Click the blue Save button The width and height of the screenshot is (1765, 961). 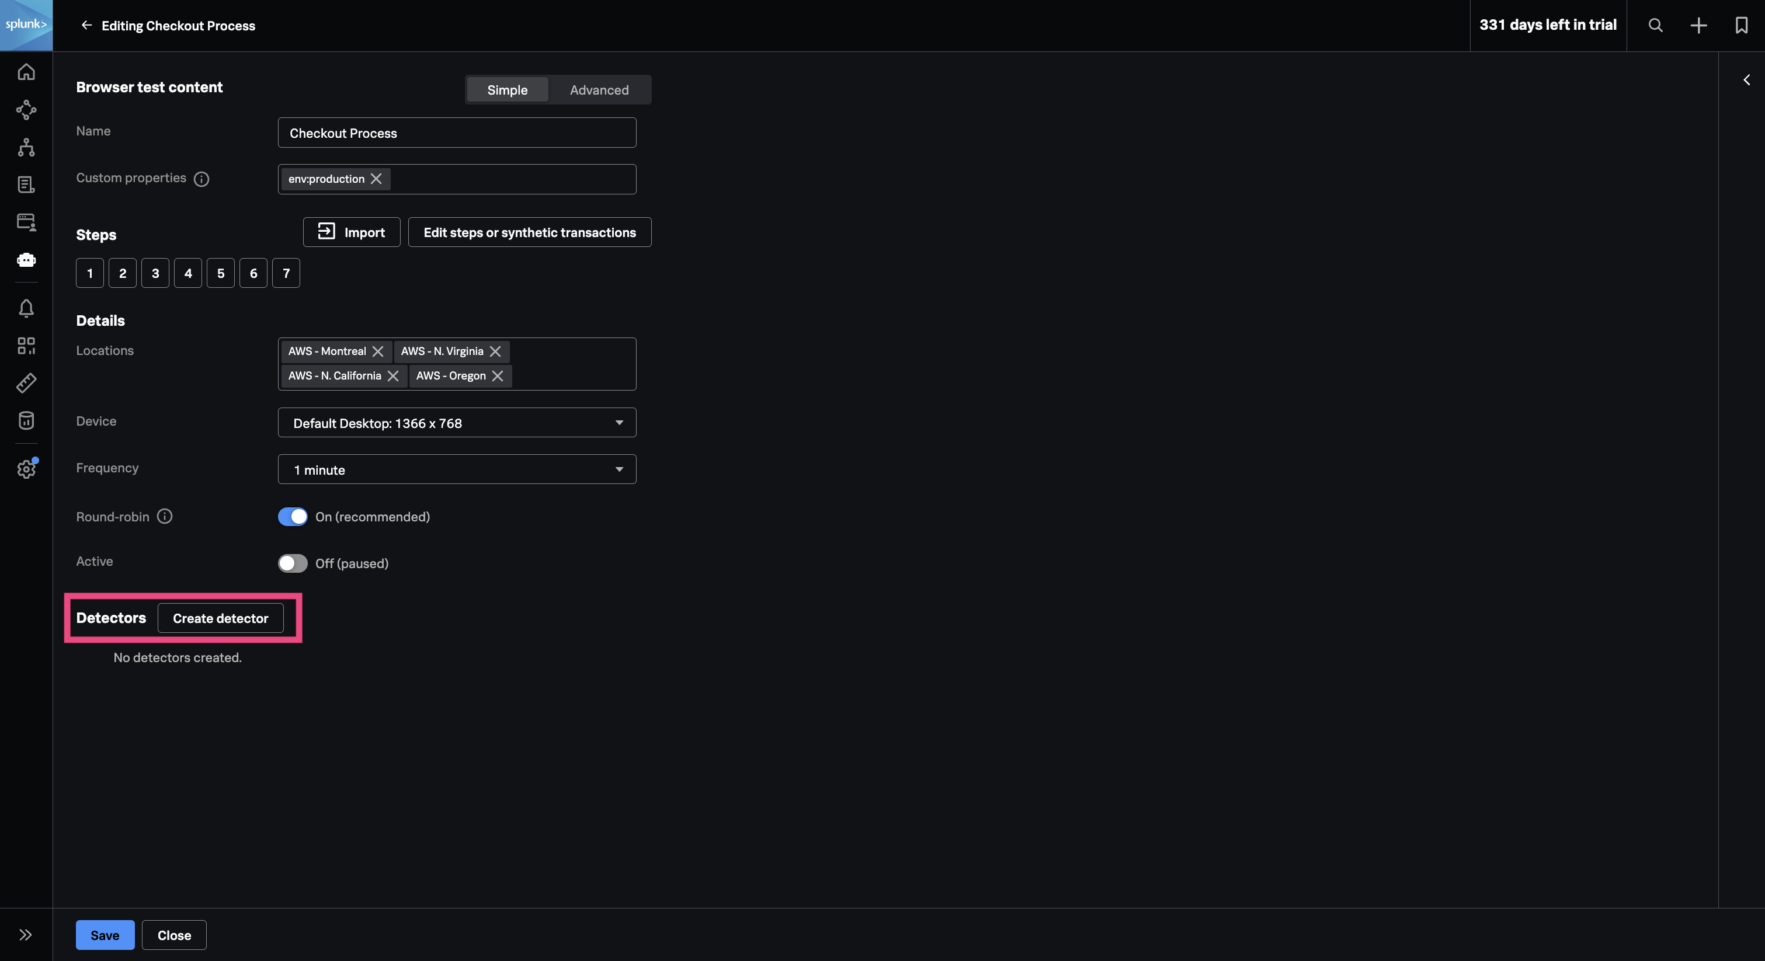[x=105, y=935]
